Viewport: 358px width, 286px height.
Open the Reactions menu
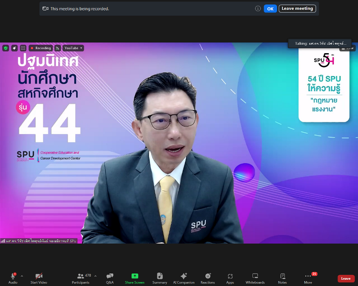(x=208, y=278)
